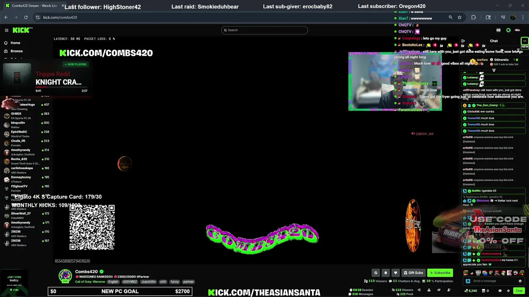Close the Combs420 Stream browser tab
Screen dimensions: 529x297
tap(63, 6)
